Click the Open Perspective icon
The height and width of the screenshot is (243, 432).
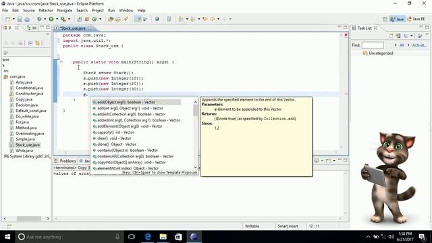pos(385,19)
